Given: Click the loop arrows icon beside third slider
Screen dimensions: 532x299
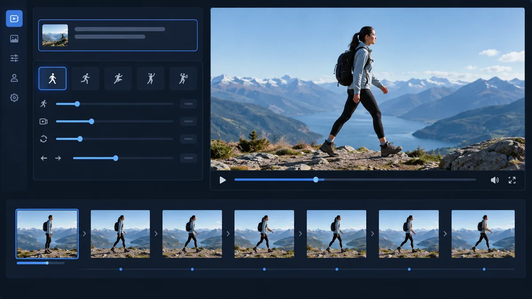Looking at the screenshot, I should point(43,139).
